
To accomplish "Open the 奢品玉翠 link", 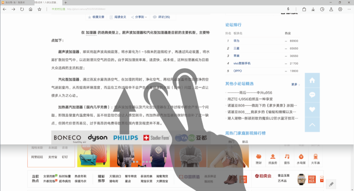I will tap(283, 175).
